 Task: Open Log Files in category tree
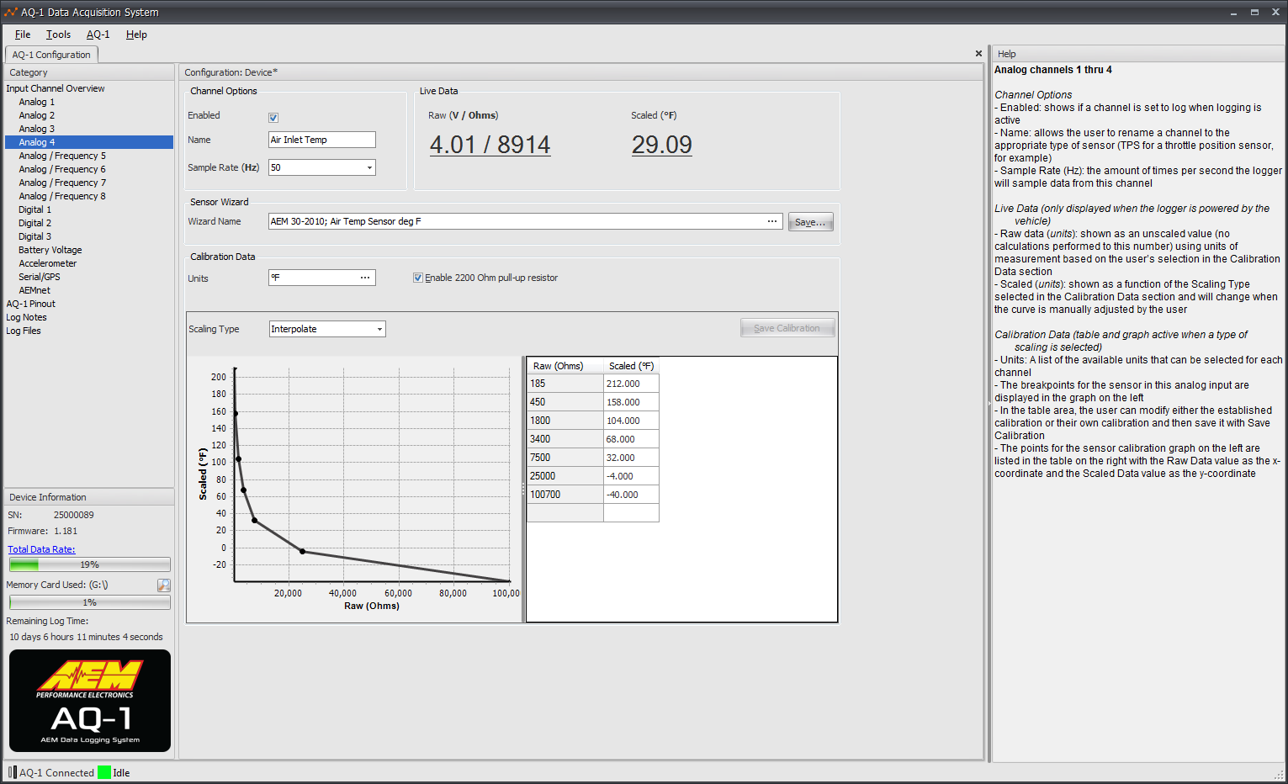tap(24, 331)
